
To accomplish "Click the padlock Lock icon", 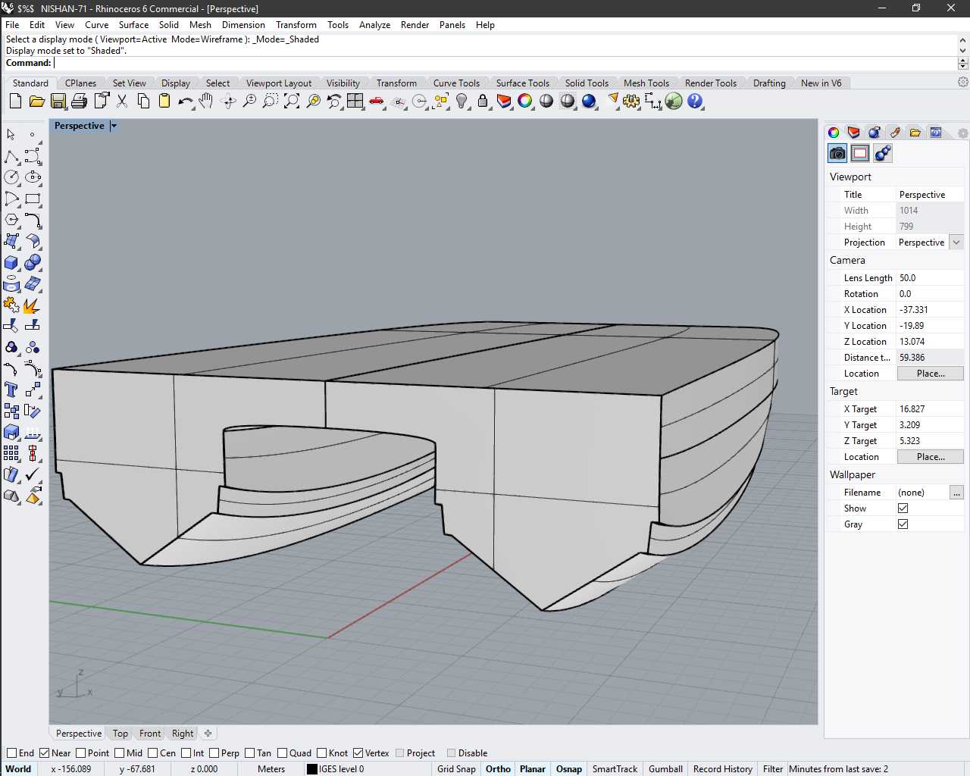I will 483,101.
